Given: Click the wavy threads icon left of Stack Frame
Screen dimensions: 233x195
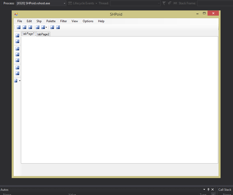Looking at the screenshot, I should click(175, 3).
